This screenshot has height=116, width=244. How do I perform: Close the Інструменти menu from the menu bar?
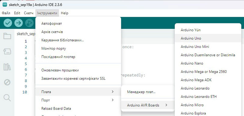(47, 13)
